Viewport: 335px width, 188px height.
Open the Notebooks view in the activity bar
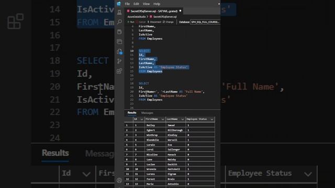tap(119, 32)
